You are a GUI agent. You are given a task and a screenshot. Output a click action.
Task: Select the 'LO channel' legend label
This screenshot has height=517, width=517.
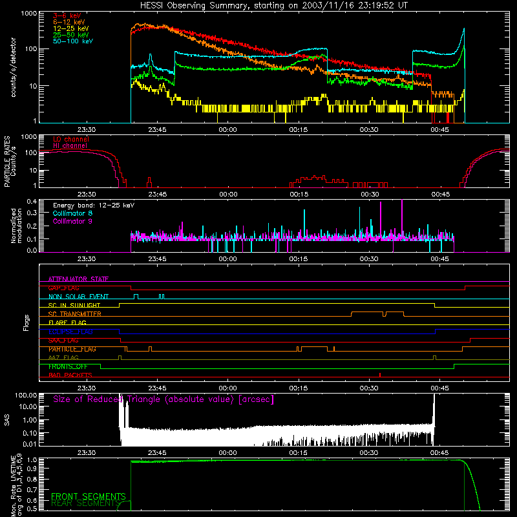(71, 139)
